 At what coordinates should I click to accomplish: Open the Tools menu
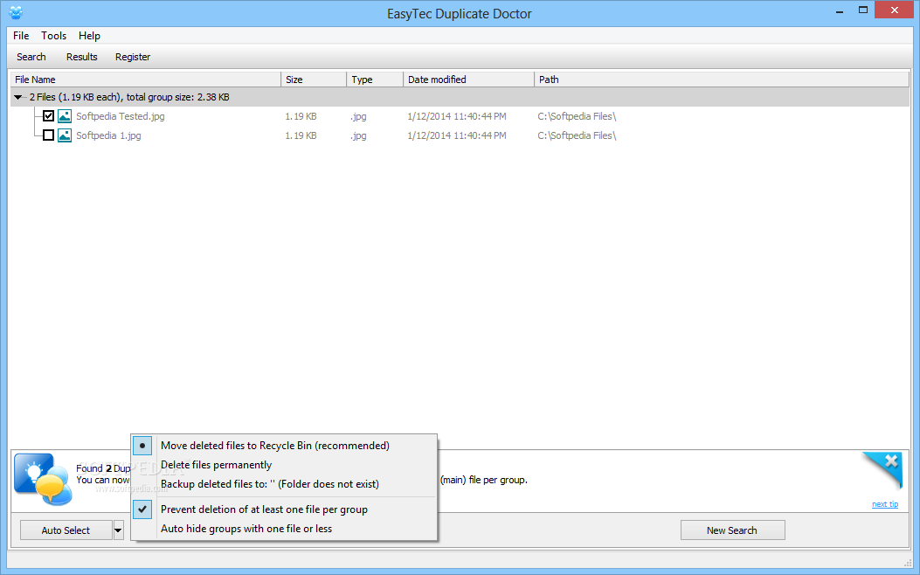53,36
